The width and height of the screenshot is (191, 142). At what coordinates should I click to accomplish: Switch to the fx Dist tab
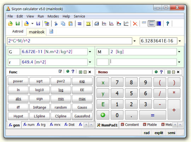[69, 125]
